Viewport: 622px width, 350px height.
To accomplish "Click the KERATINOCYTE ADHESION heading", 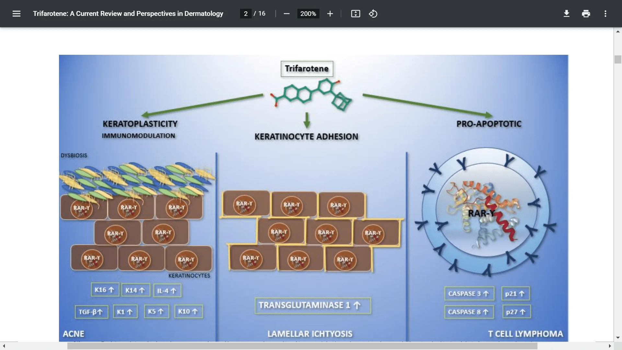I will tap(306, 137).
